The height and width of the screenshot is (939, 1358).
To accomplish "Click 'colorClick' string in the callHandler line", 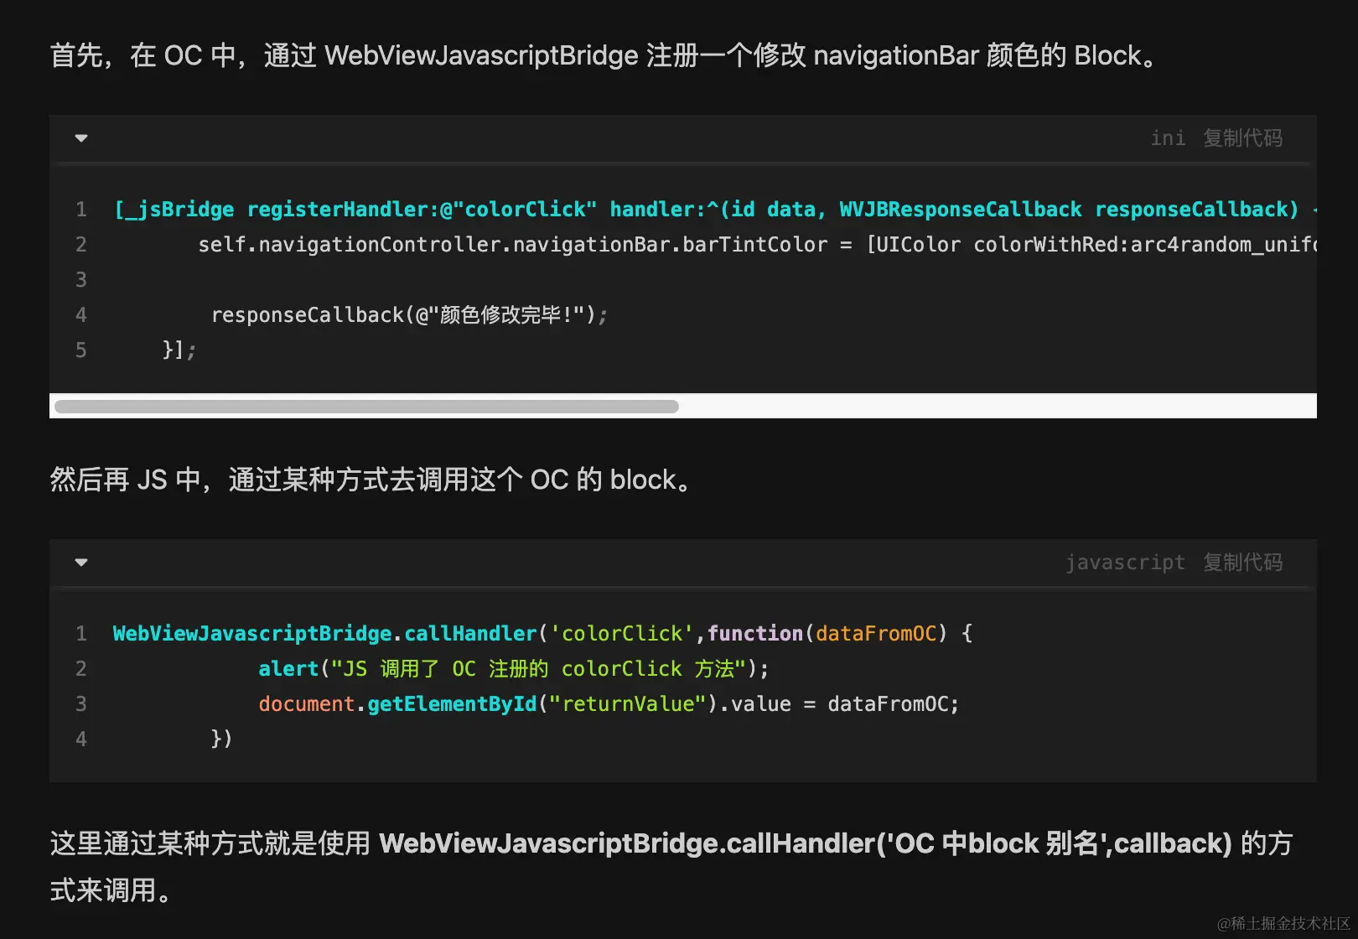I will [x=622, y=634].
